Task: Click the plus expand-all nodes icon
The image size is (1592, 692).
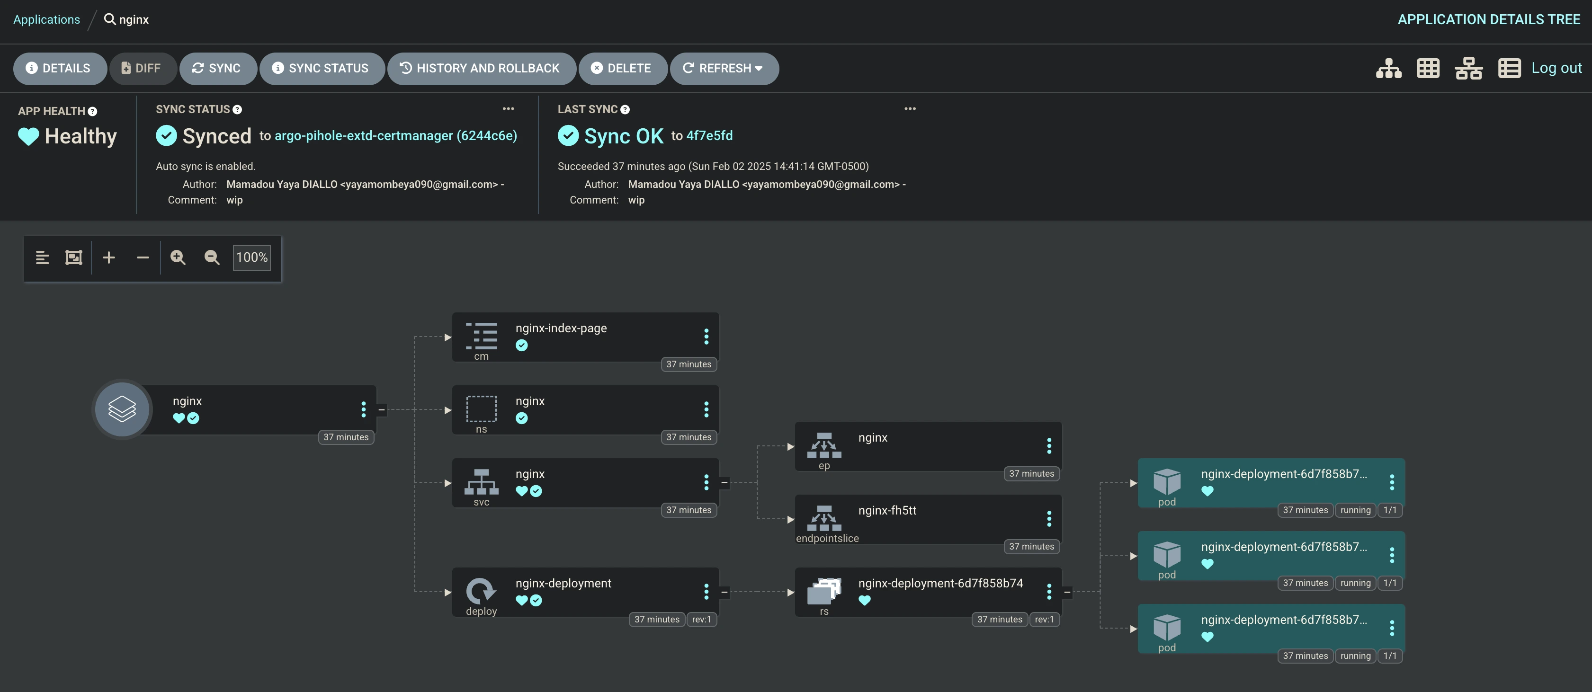Action: [109, 257]
